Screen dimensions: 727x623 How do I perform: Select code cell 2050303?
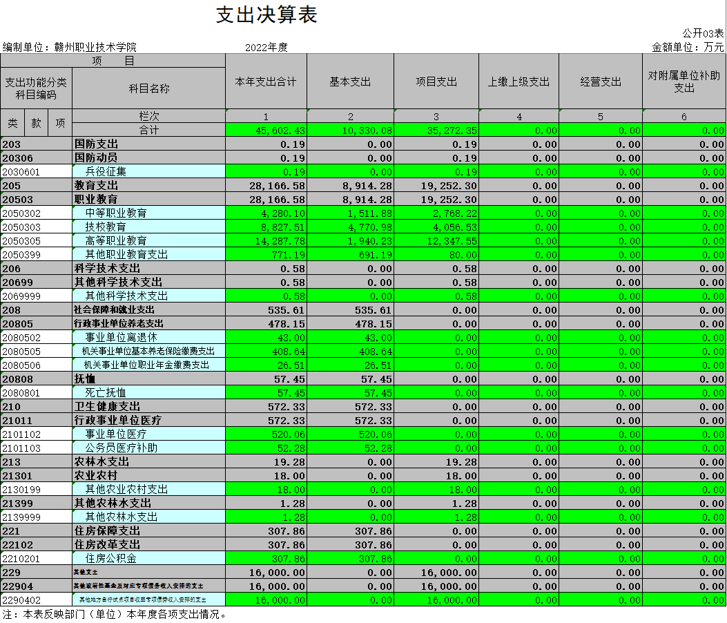click(x=22, y=227)
